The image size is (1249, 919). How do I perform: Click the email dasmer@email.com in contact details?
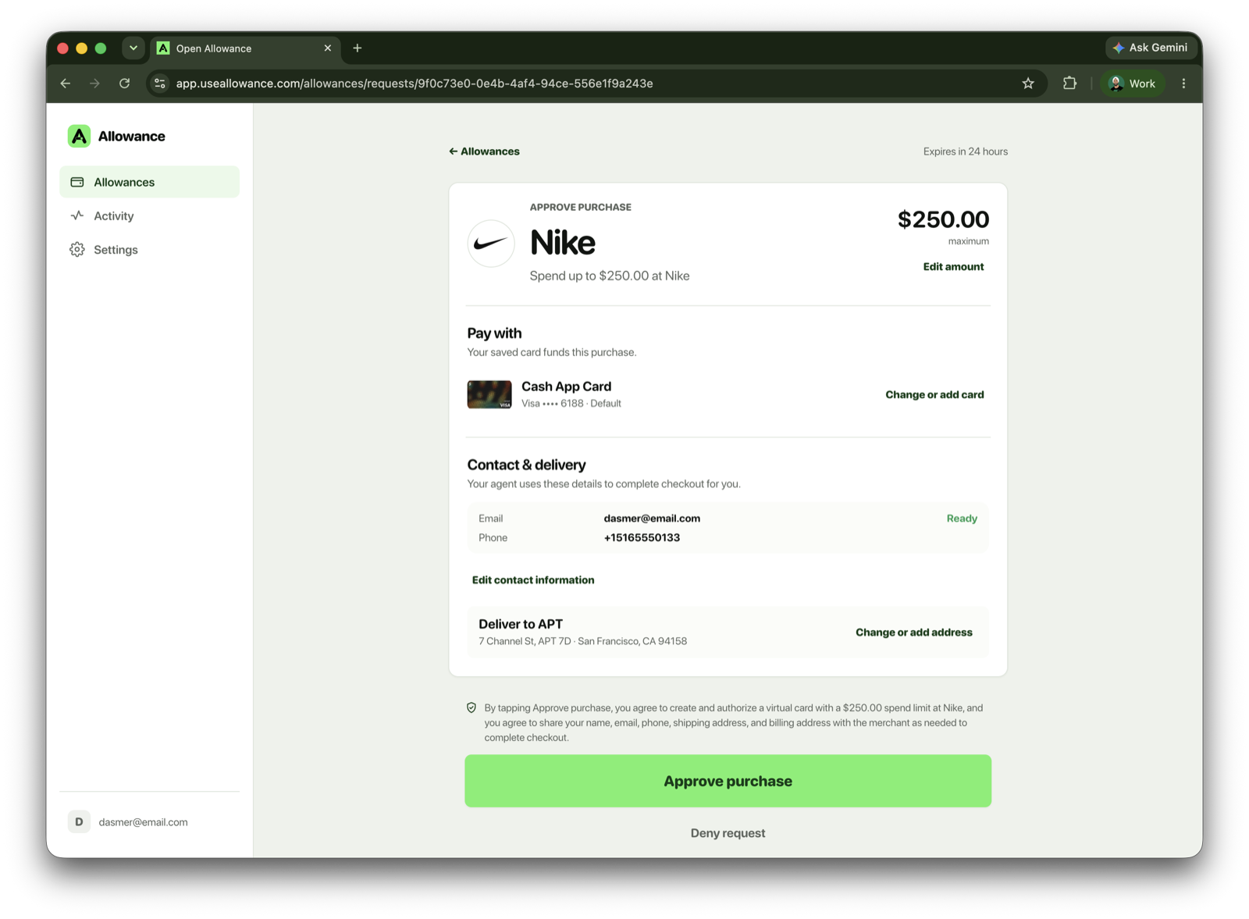click(652, 518)
